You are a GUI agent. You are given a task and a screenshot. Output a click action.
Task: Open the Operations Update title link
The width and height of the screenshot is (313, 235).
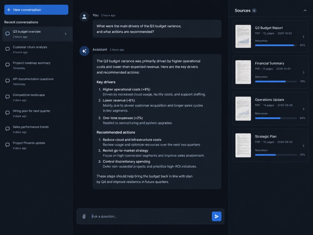269,100
